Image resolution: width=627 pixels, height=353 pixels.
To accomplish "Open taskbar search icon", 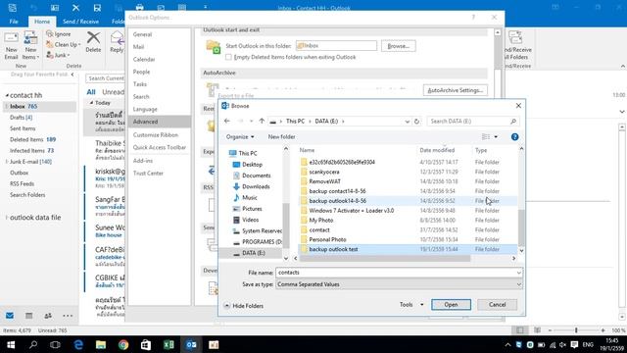I will click(x=33, y=344).
